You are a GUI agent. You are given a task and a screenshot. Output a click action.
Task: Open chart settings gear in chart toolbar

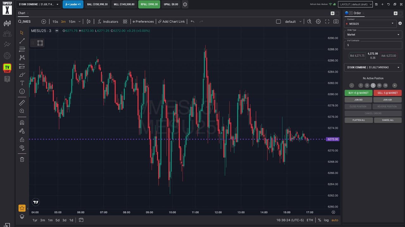click(318, 21)
